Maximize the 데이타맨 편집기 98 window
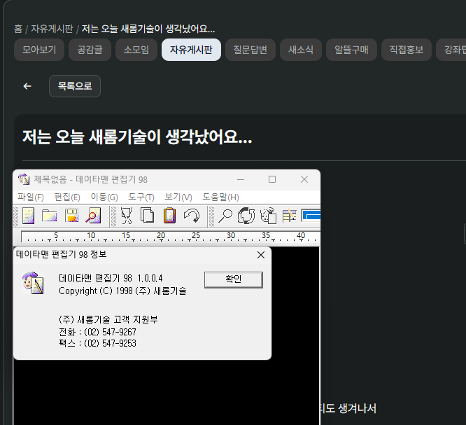Image resolution: width=466 pixels, height=425 pixels. point(272,179)
